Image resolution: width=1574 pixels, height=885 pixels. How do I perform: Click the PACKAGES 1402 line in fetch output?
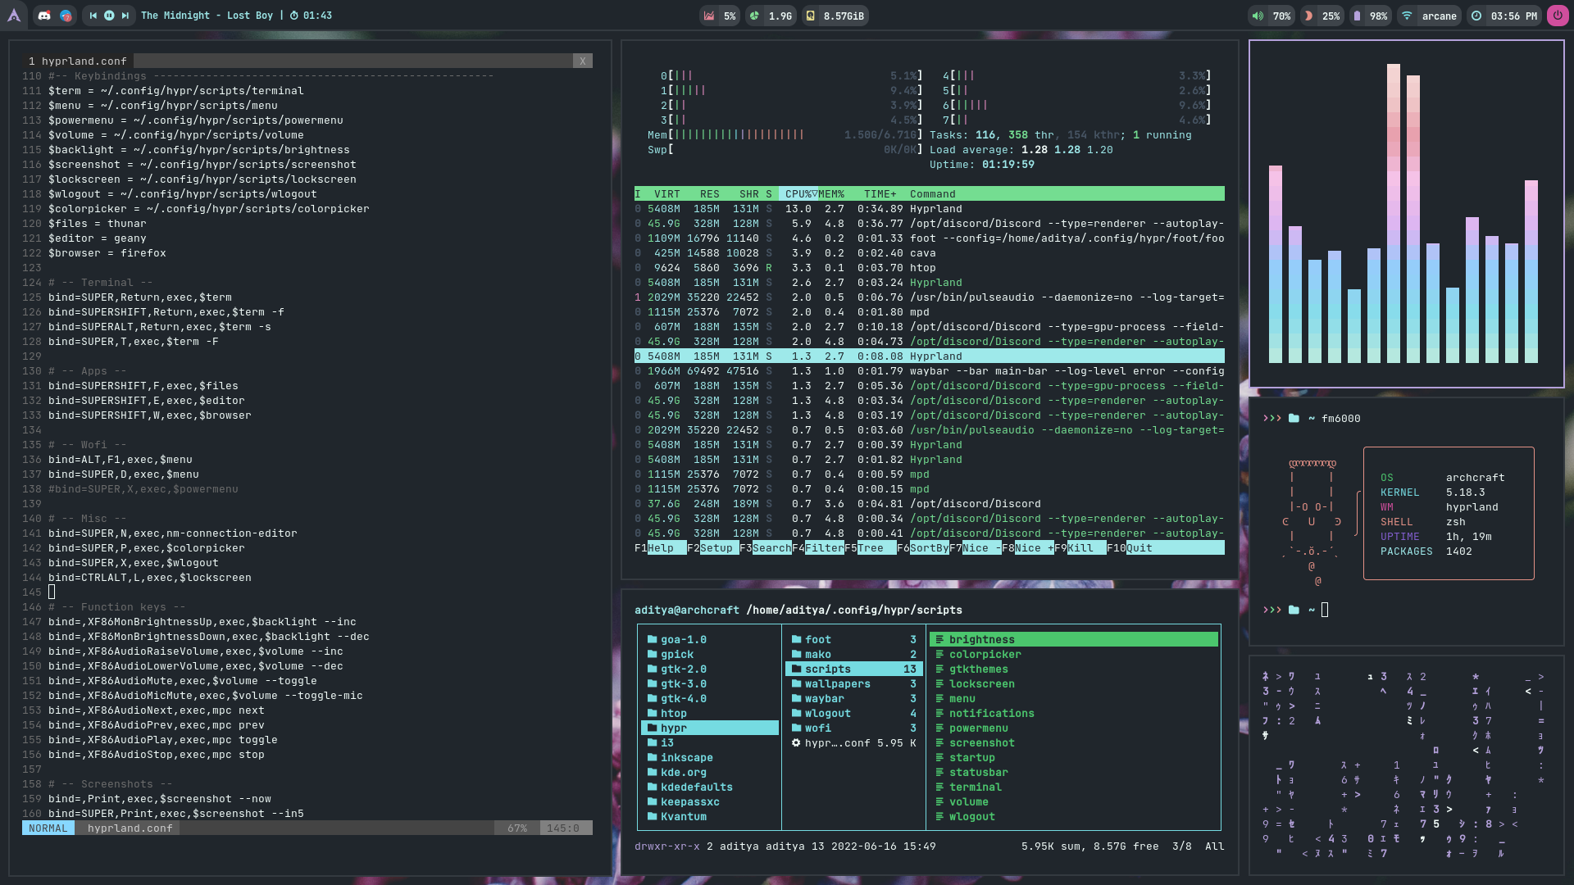pos(1426,551)
